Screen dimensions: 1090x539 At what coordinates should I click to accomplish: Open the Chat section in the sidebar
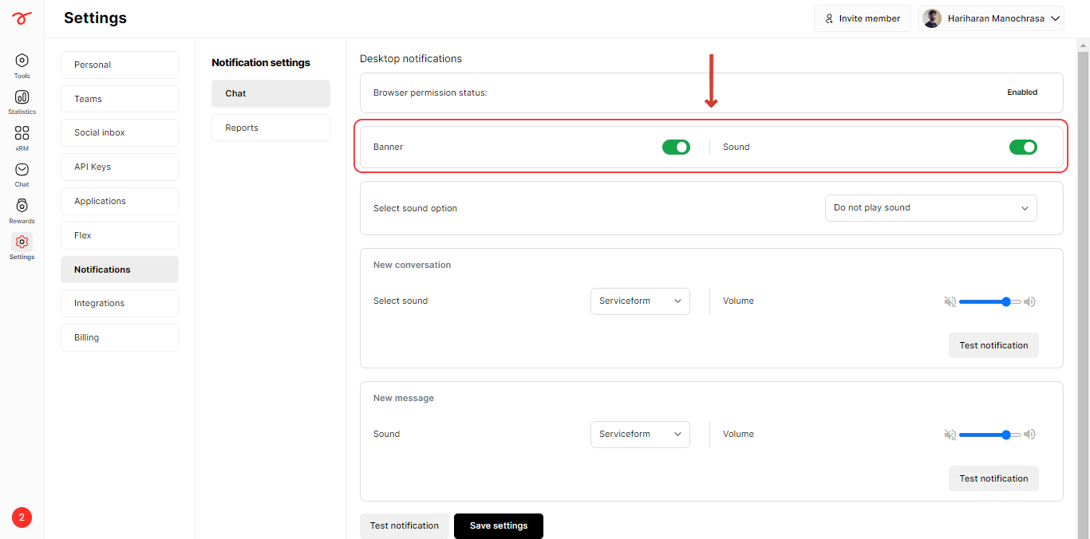(22, 175)
